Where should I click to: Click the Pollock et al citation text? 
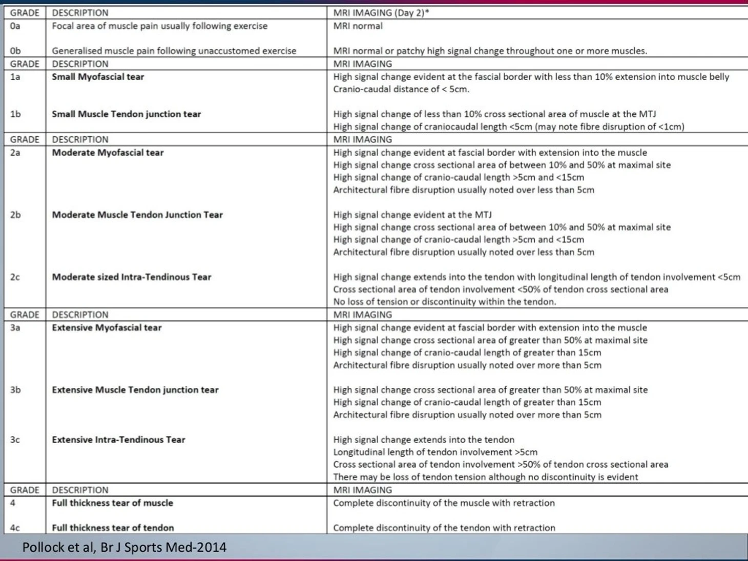click(124, 547)
